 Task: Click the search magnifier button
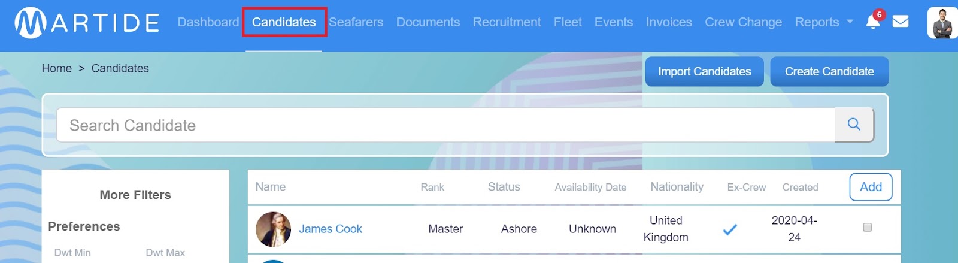[x=854, y=125]
